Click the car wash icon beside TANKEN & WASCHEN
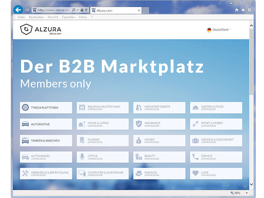 point(25,140)
